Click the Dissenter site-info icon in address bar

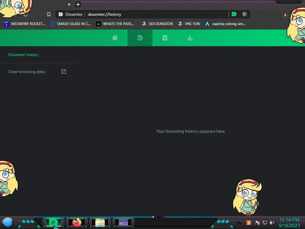[61, 14]
